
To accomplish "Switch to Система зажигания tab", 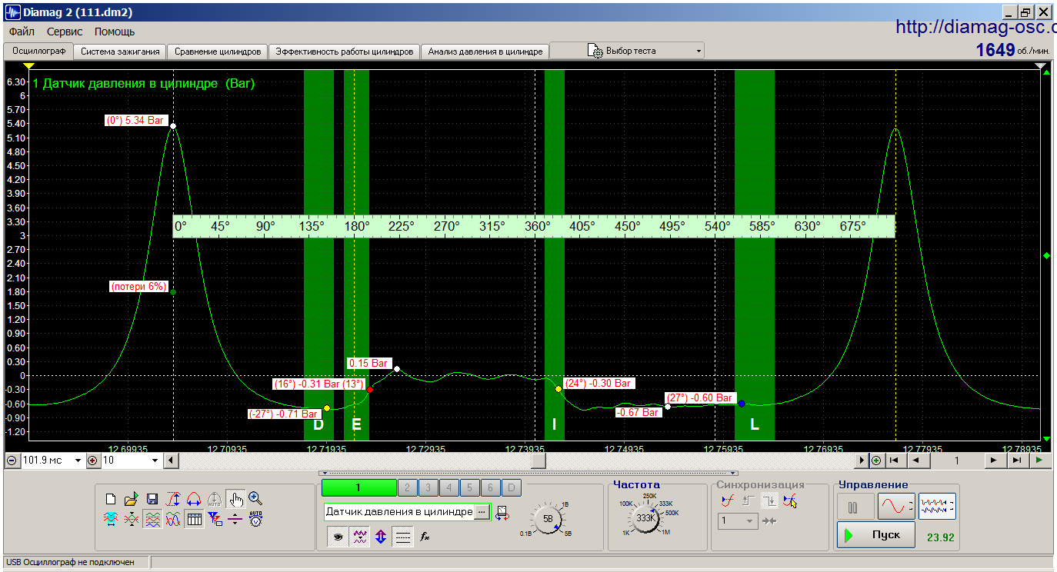I will click(x=120, y=52).
